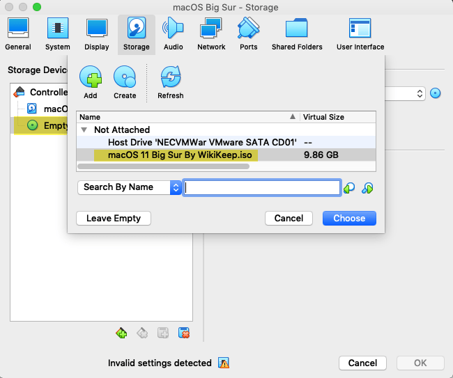
Task: Click the Create disk image icon
Action: click(125, 77)
